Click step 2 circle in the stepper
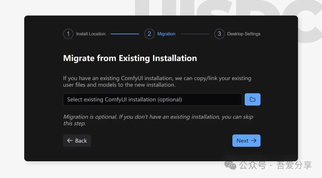Screen dimensions: 322x178 pos(149,34)
